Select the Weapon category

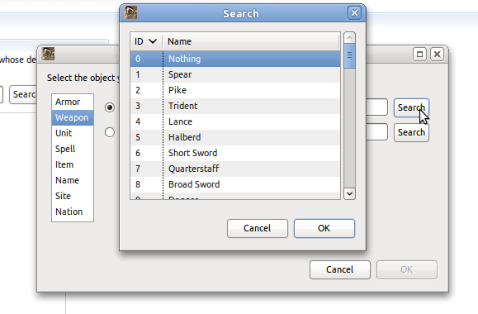(x=73, y=117)
